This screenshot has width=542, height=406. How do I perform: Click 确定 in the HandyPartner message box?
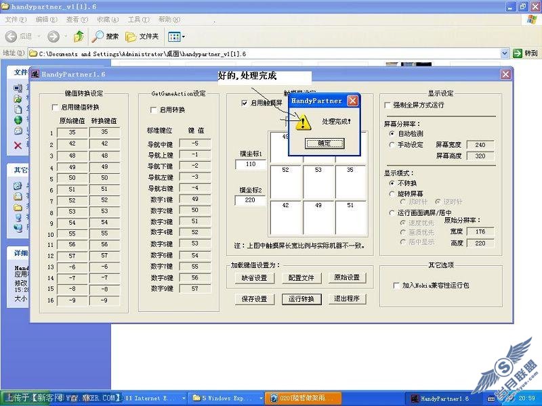[x=325, y=143]
